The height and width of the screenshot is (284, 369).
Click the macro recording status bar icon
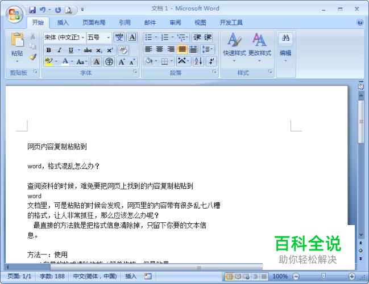point(148,276)
